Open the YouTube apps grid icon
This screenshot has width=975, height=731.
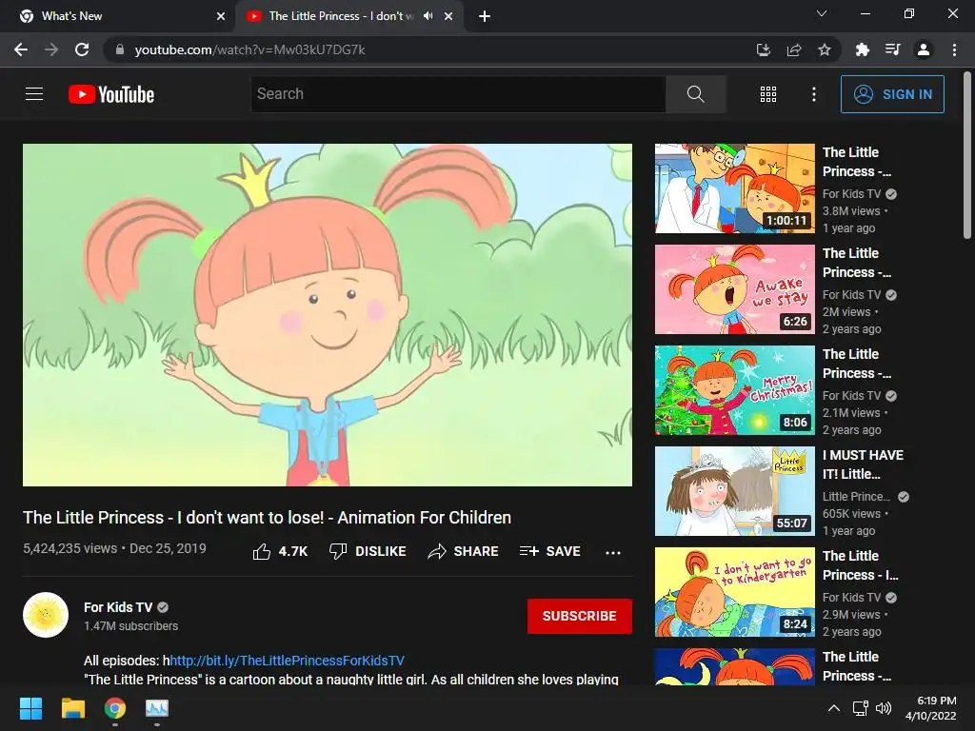[768, 94]
